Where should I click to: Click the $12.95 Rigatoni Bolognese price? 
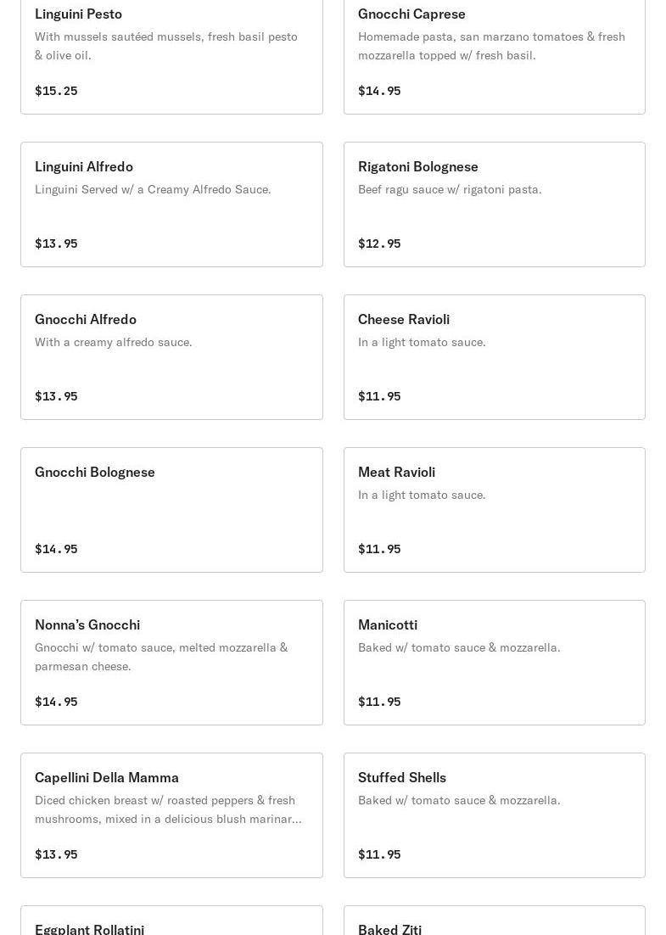tap(379, 244)
